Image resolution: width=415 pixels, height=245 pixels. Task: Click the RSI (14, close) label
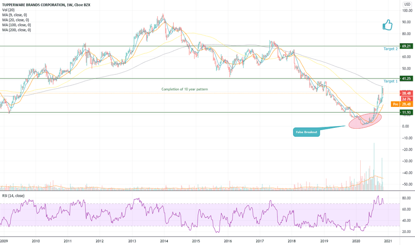(x=13, y=196)
